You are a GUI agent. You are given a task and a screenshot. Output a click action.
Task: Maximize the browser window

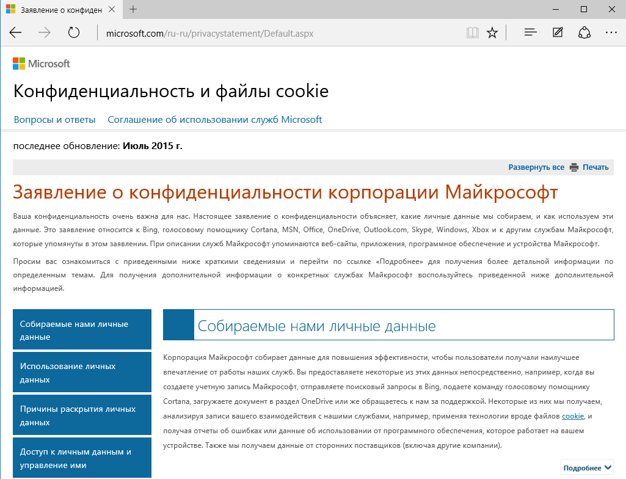[584, 9]
